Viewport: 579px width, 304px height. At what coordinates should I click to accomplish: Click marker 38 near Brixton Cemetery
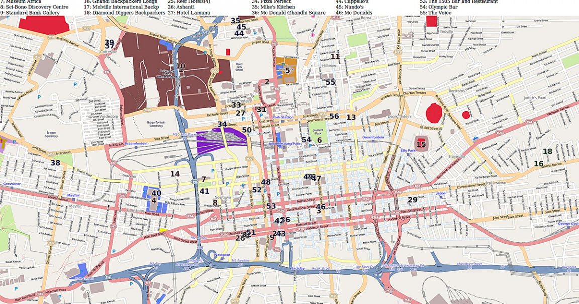[x=55, y=163]
